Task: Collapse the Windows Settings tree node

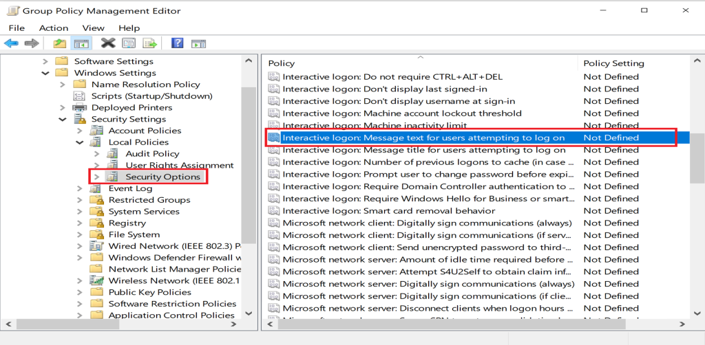Action: [46, 73]
